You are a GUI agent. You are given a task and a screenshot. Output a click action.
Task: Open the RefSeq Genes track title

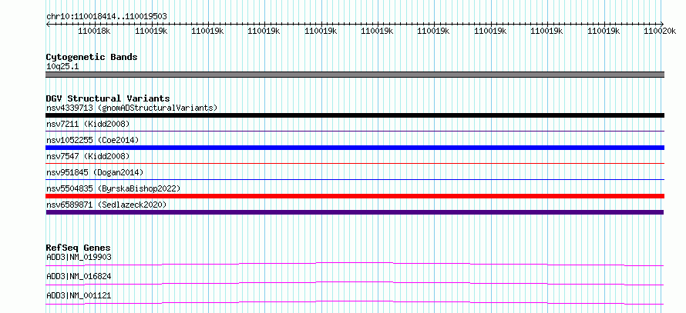tap(78, 248)
